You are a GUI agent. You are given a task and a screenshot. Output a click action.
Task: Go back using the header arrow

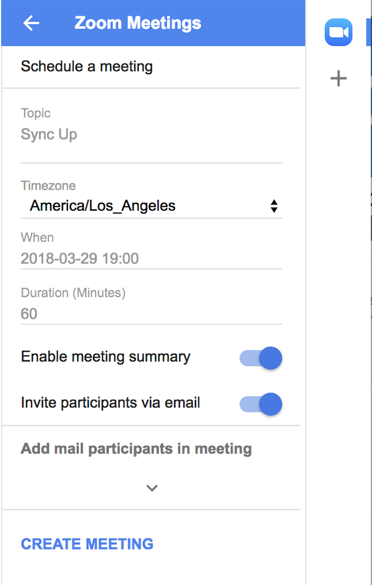tap(31, 23)
